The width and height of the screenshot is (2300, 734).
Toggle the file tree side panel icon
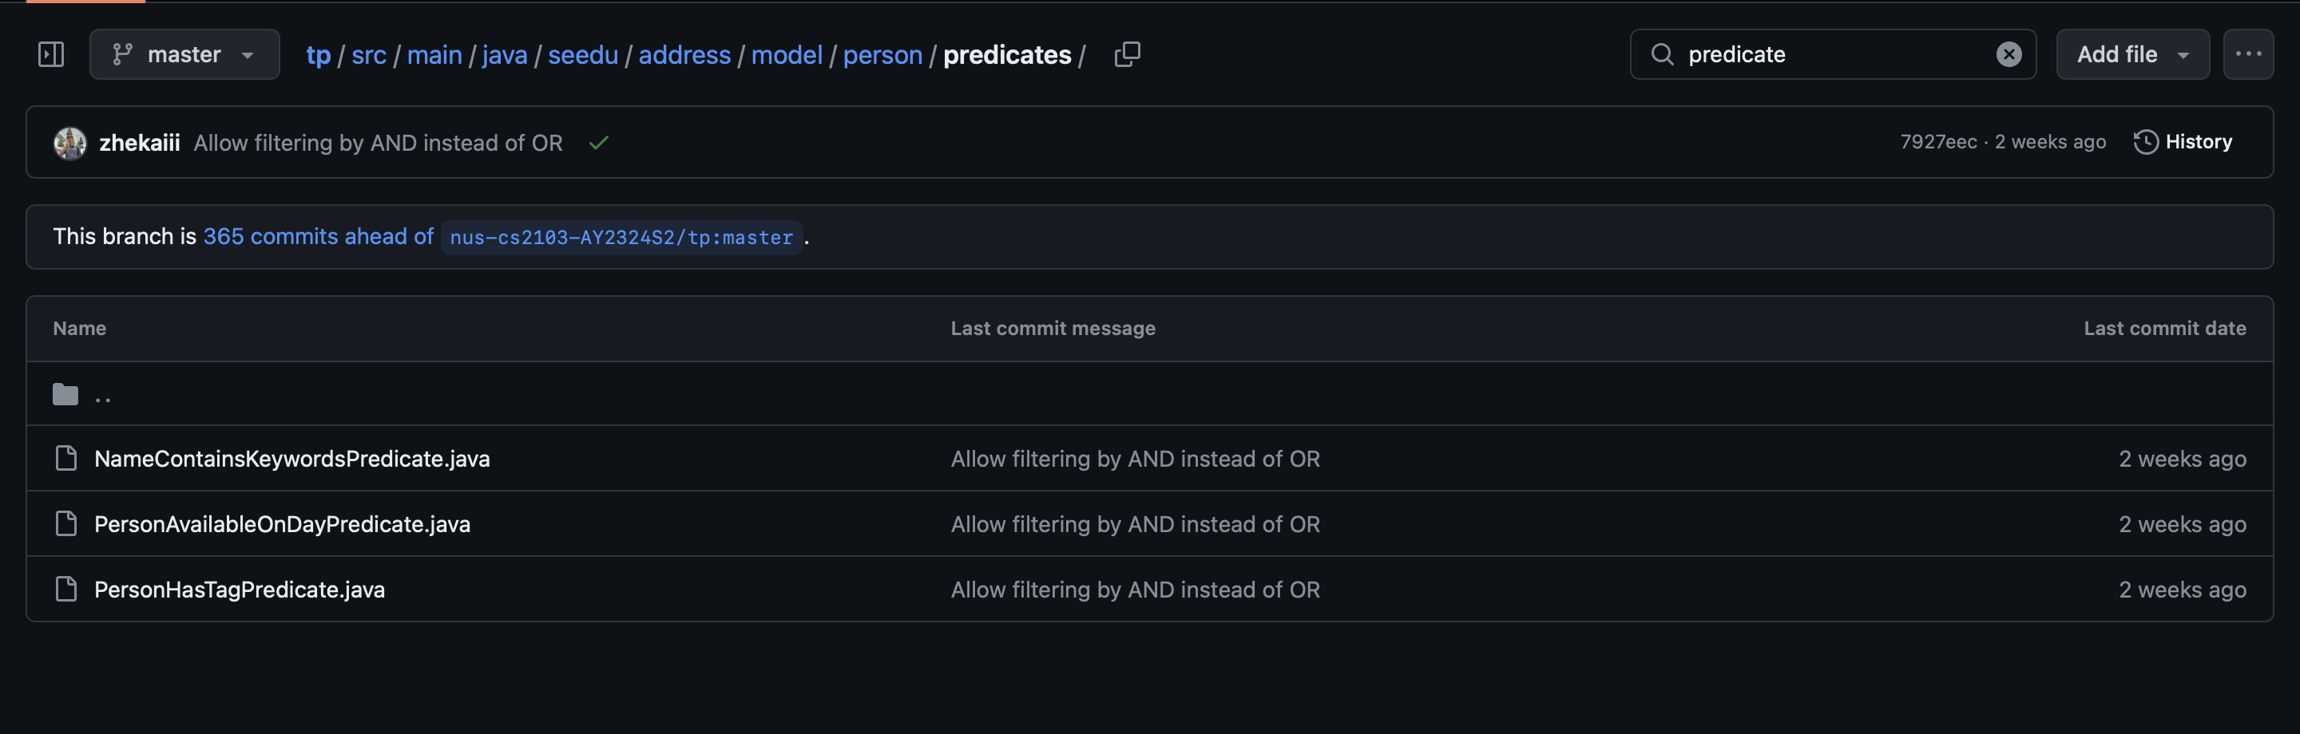pyautogui.click(x=51, y=54)
